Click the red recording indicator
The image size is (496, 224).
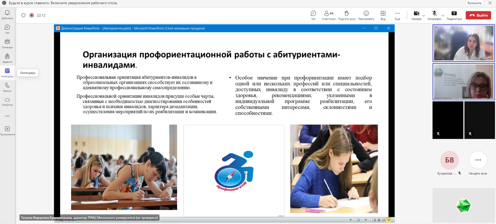point(32,15)
